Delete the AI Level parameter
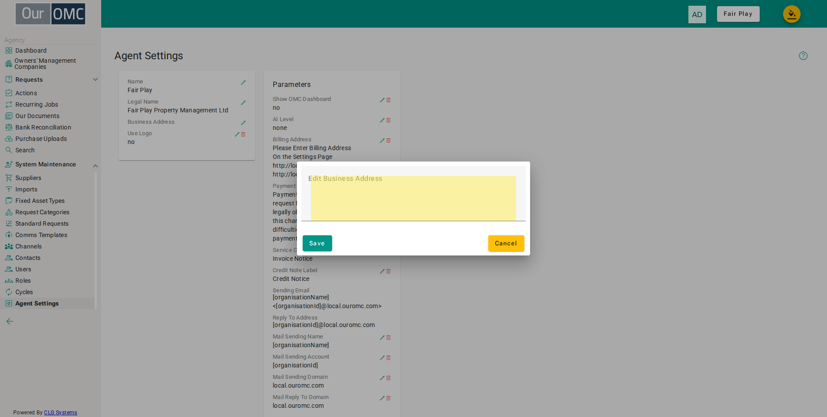827x417 pixels. [x=388, y=120]
